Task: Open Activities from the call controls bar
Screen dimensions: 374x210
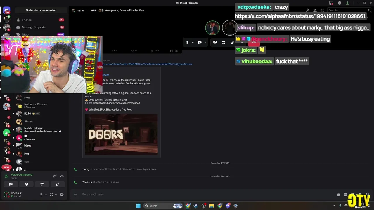Action: pos(224,42)
